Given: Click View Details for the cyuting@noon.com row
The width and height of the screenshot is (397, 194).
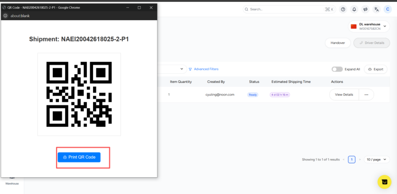Looking at the screenshot, I should pyautogui.click(x=344, y=94).
